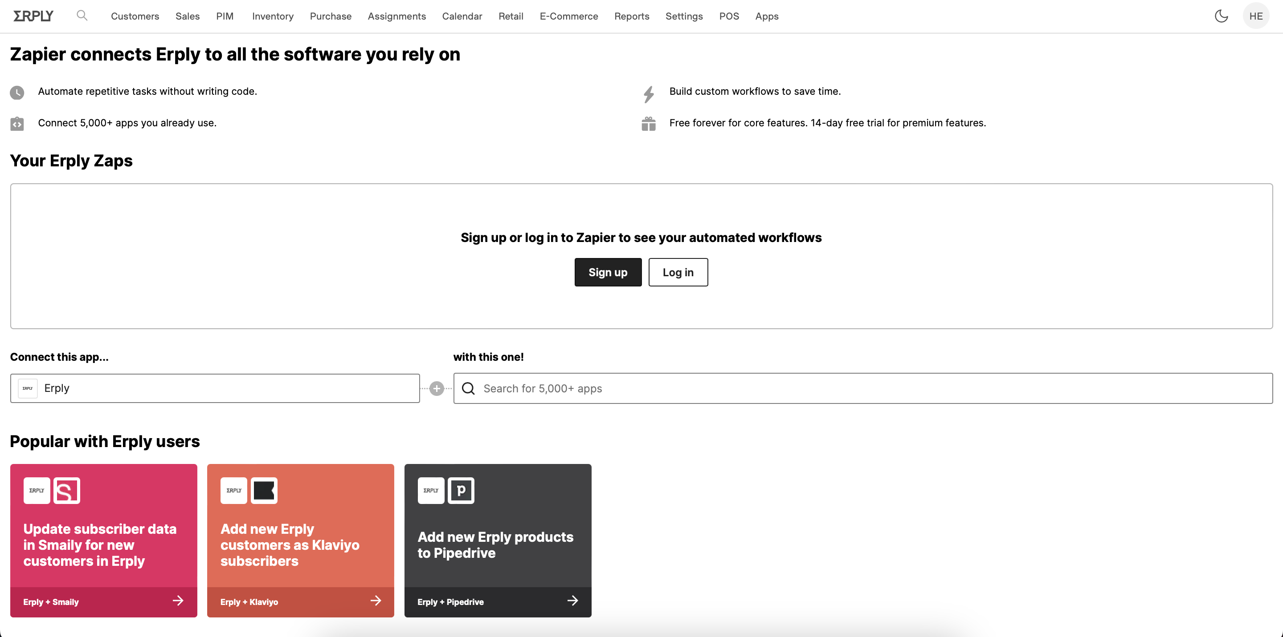Click the Smaily logo on the pink card

pyautogui.click(x=67, y=491)
